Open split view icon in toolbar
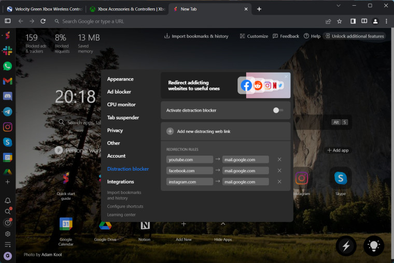 point(364,21)
